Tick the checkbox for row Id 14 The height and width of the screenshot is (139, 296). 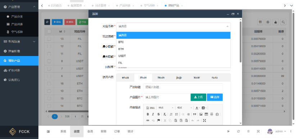49,106
